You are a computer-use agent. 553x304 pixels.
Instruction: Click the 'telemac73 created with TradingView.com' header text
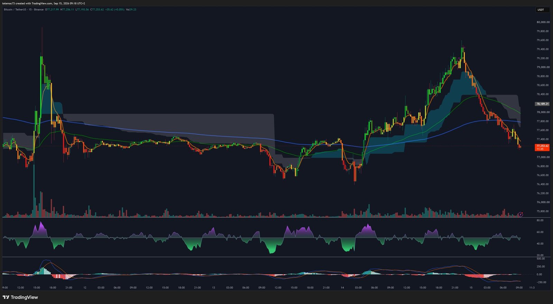(x=27, y=3)
